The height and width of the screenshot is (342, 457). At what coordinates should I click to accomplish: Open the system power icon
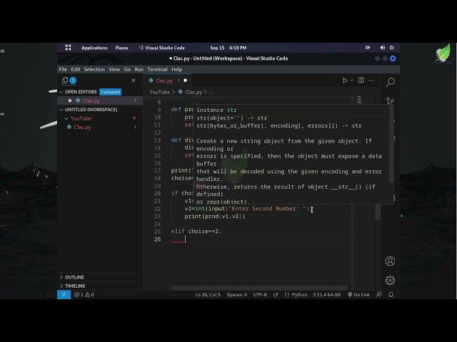pyautogui.click(x=392, y=48)
